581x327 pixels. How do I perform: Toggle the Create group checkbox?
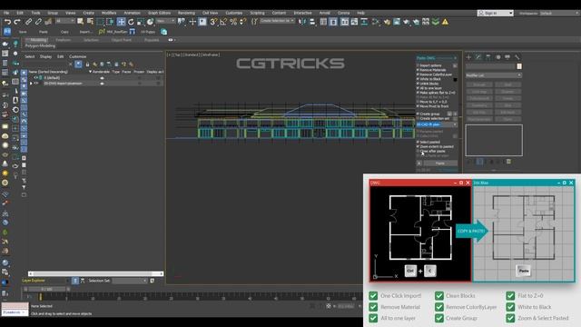[418, 114]
